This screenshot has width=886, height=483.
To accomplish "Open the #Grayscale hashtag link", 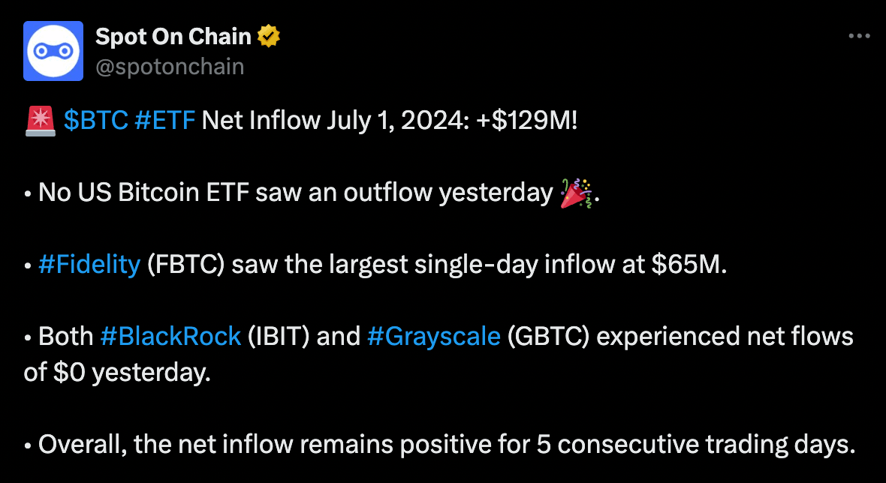I will [434, 336].
